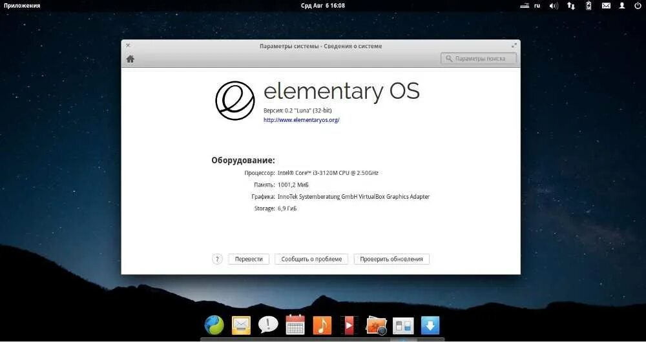Screen dimensions: 646x342
Task: Open the Videos player in dock
Action: click(349, 325)
